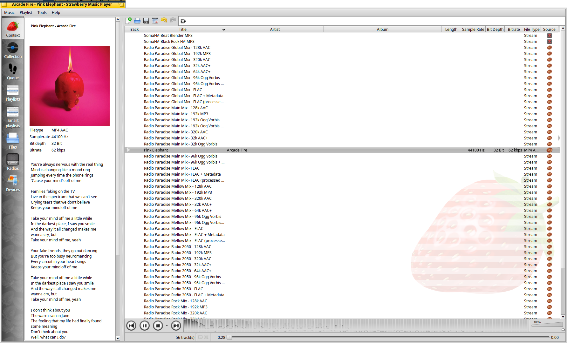Click the Title column sort arrow
Image resolution: width=567 pixels, height=343 pixels.
tap(224, 30)
